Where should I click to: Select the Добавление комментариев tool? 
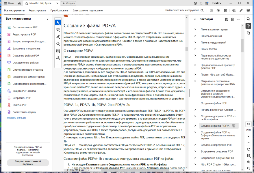(26, 77)
